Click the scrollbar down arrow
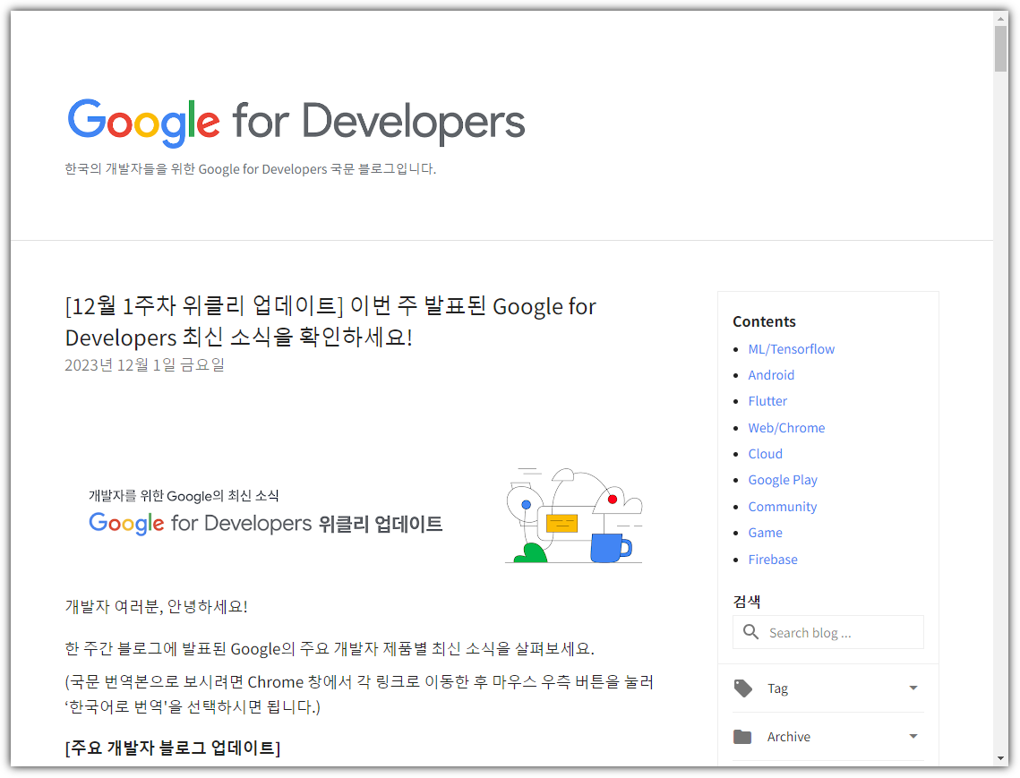The height and width of the screenshot is (778, 1020). click(x=1000, y=758)
